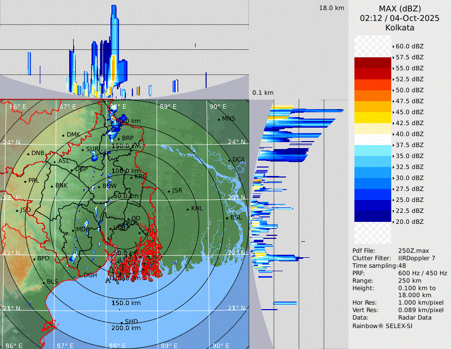Screen dimensions: 451x349
Task: Click the KHL station marker
Action: click(x=188, y=209)
